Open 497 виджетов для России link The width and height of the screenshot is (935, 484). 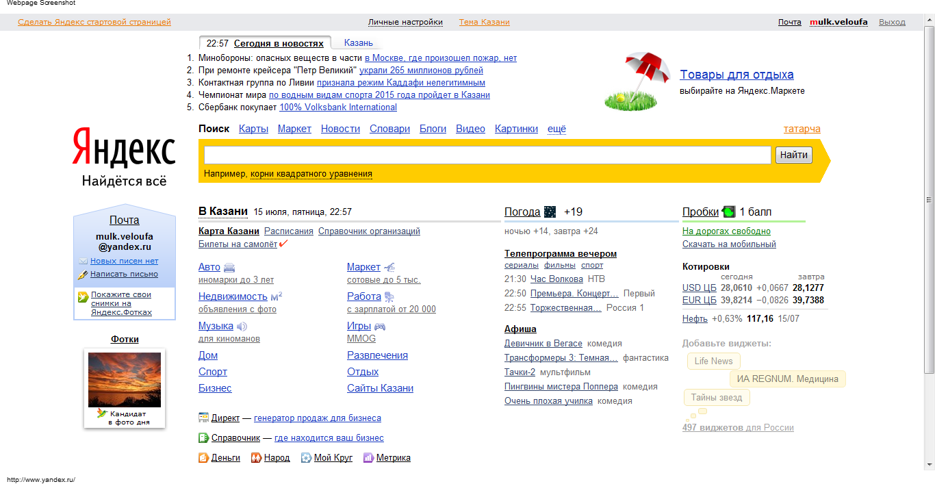(738, 427)
